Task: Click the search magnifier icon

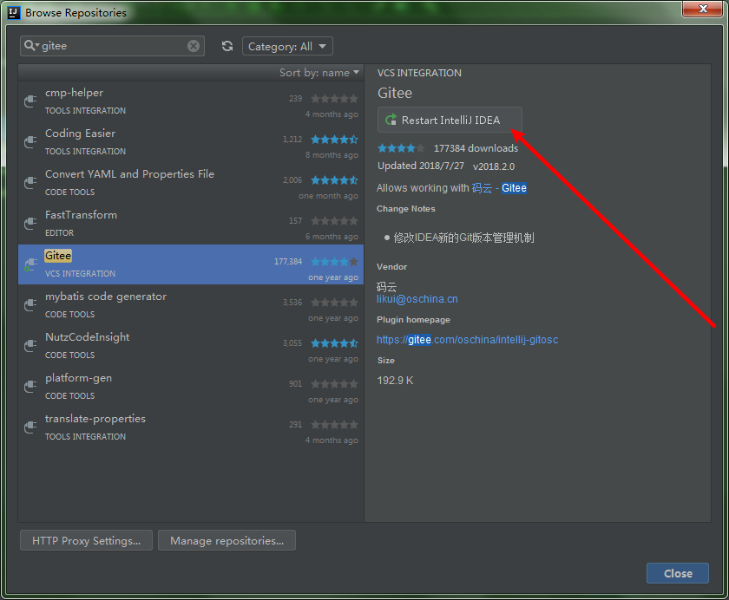Action: [30, 45]
